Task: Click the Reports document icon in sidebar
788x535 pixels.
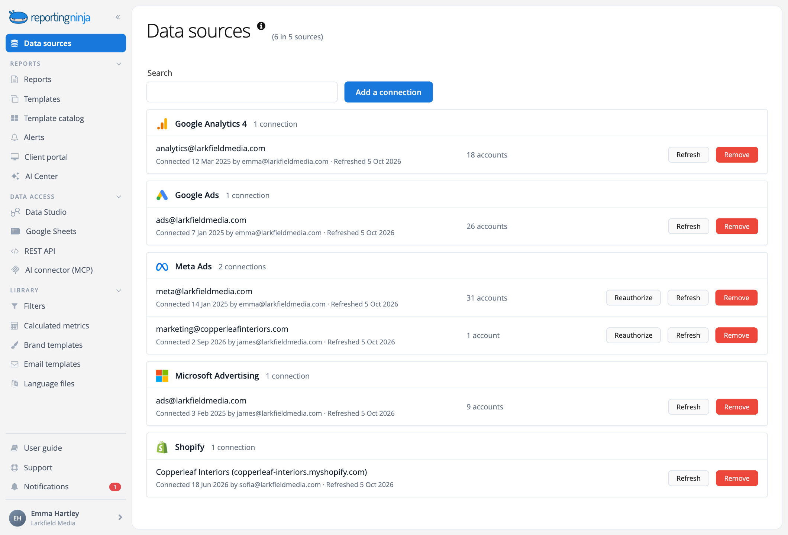Action: click(14, 79)
